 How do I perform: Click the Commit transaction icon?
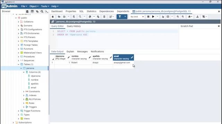pos(178,17)
